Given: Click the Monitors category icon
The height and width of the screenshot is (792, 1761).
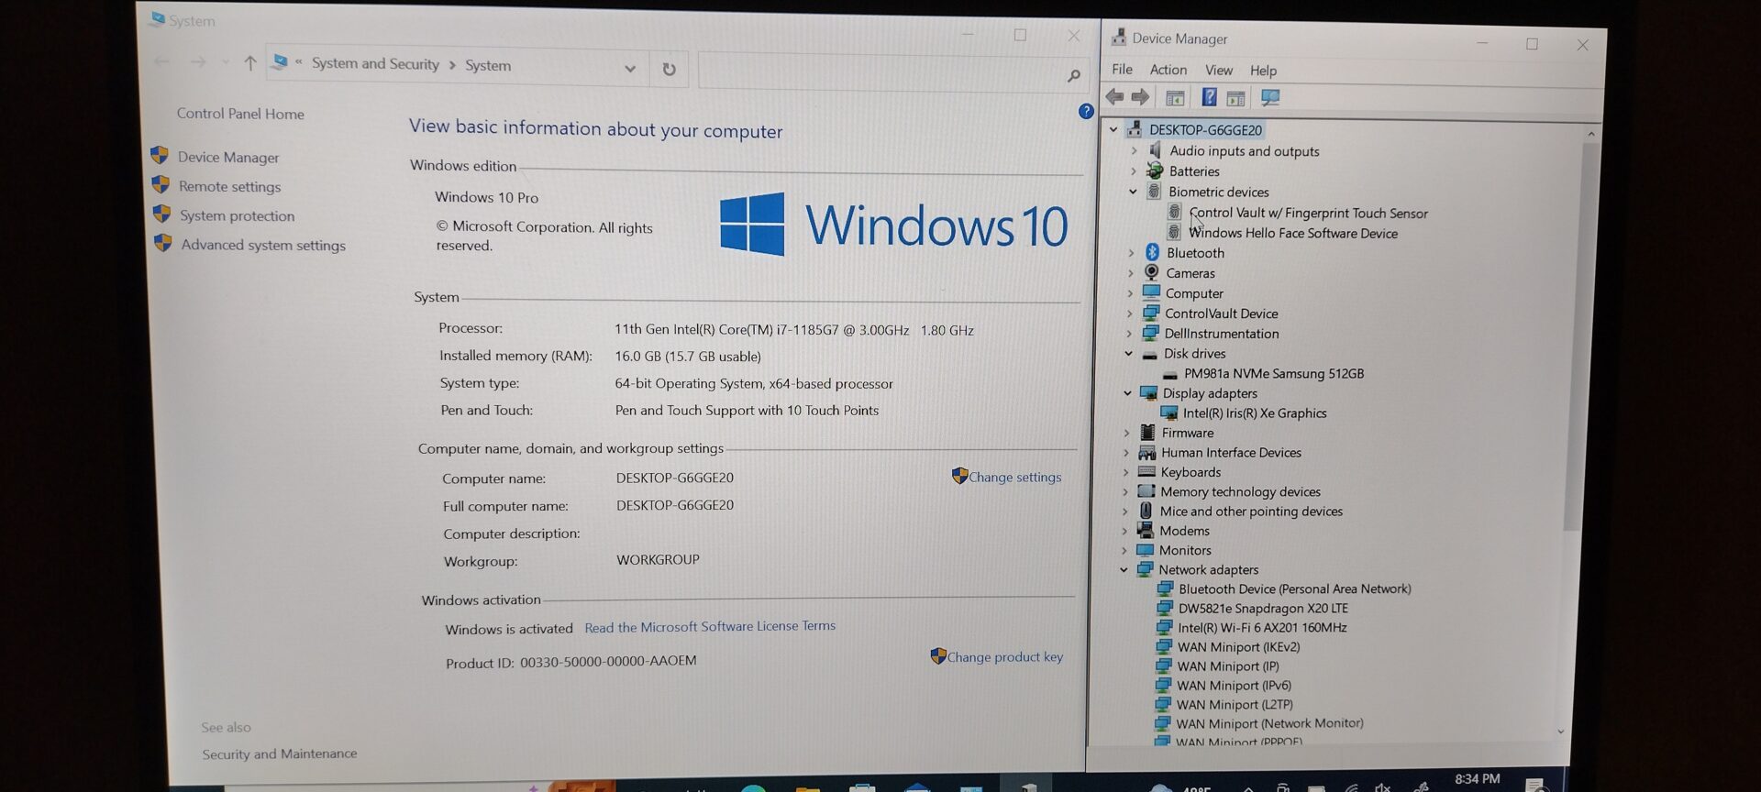Looking at the screenshot, I should [x=1145, y=550].
